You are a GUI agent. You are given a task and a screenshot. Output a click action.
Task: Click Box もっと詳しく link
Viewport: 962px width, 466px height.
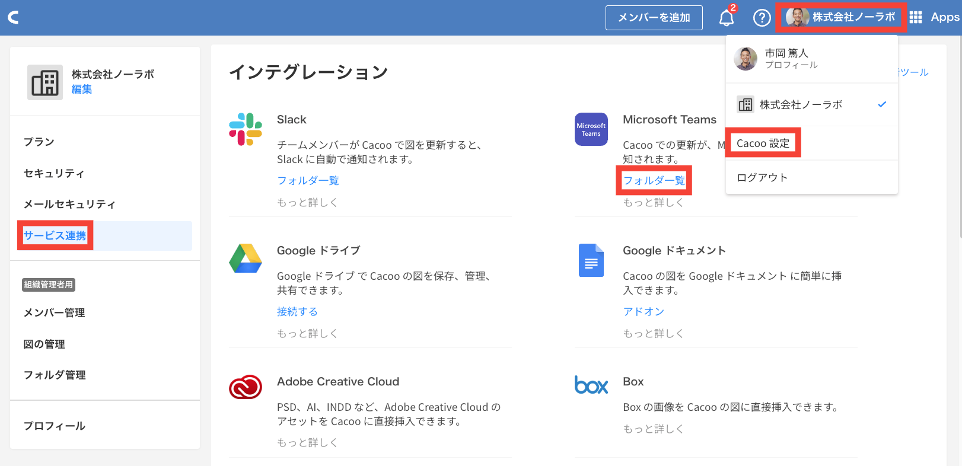tap(653, 429)
